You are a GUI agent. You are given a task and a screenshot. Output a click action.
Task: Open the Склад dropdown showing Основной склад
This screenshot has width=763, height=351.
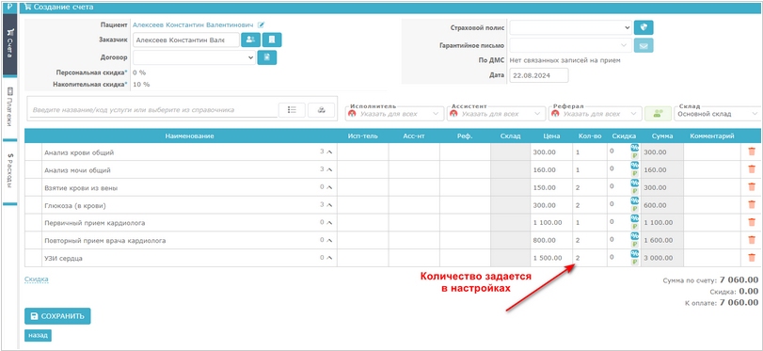(717, 114)
